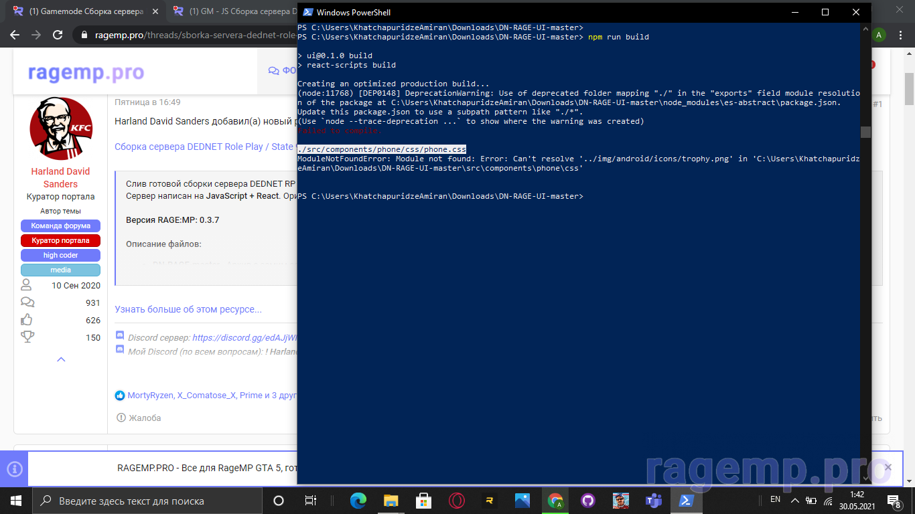Screen dimensions: 915x514
Task: Click the media badge
Action: [60, 270]
